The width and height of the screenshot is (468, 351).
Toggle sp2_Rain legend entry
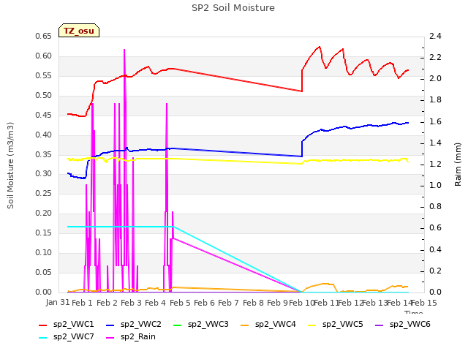point(131,337)
